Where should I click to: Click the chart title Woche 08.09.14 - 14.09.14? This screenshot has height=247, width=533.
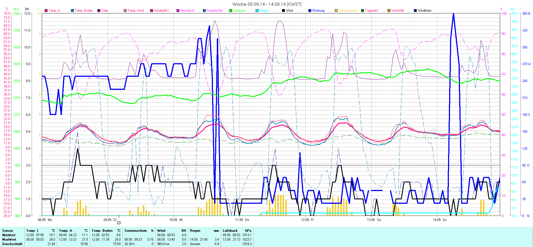[x=266, y=4]
